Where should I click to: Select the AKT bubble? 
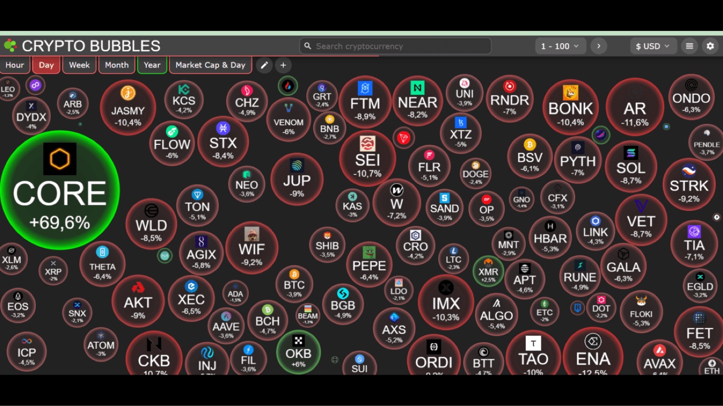[138, 301]
